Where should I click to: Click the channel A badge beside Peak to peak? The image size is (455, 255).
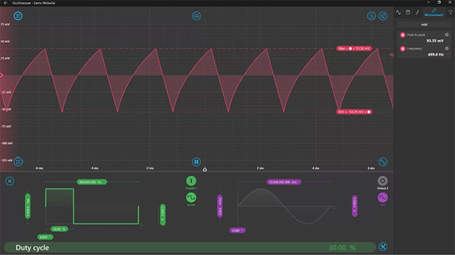(x=403, y=35)
